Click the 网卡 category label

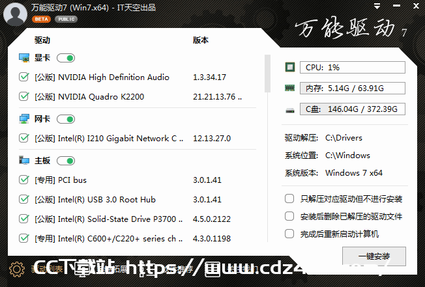[x=42, y=119]
